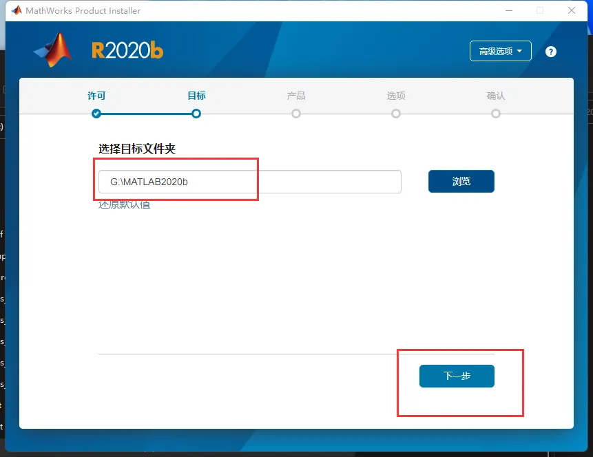Click the 下一步 next button
Viewport: 593px width, 457px height.
[457, 376]
